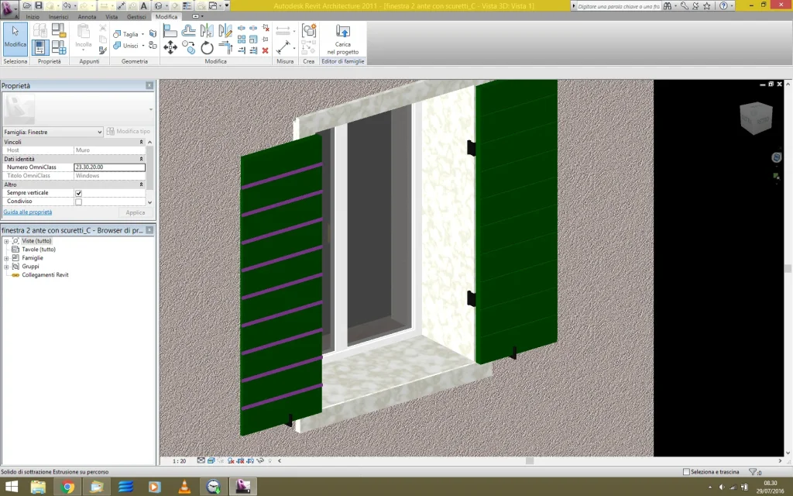Image resolution: width=793 pixels, height=496 pixels.
Task: Toggle Seleziona e trascina checkbox
Action: 686,472
